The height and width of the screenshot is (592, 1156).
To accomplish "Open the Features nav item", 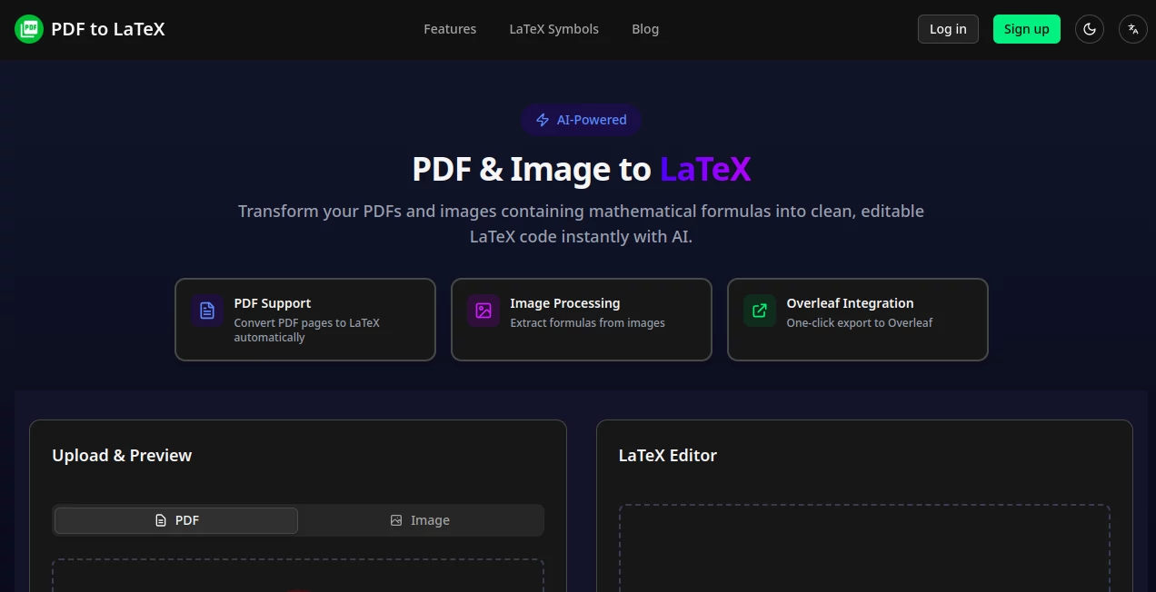I will click(450, 29).
